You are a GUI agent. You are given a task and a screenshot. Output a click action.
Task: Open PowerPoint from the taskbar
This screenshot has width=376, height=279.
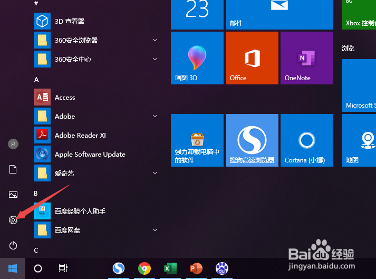click(x=196, y=268)
